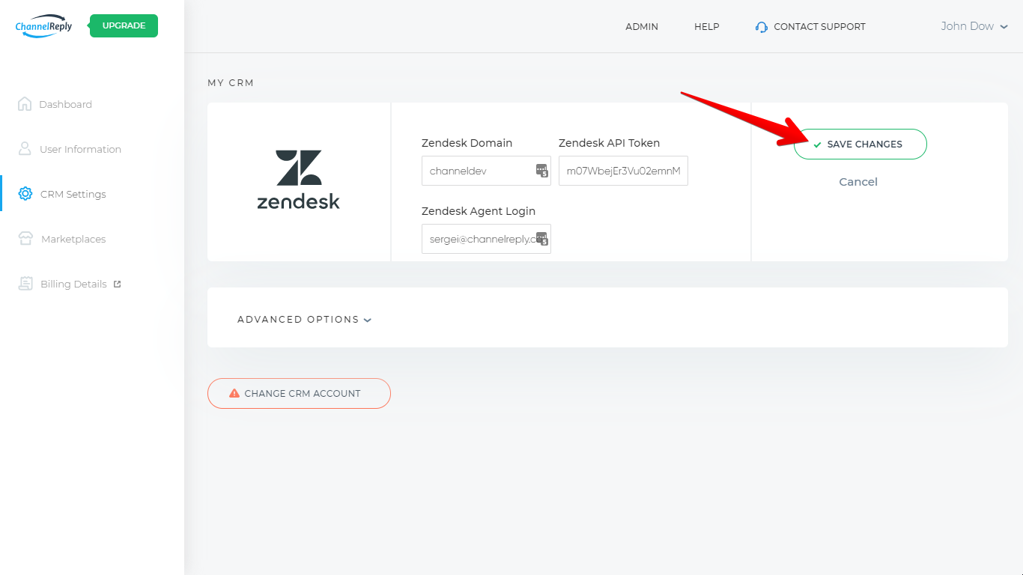Click the ChannelReply logo
This screenshot has width=1023, height=575.
(43, 25)
